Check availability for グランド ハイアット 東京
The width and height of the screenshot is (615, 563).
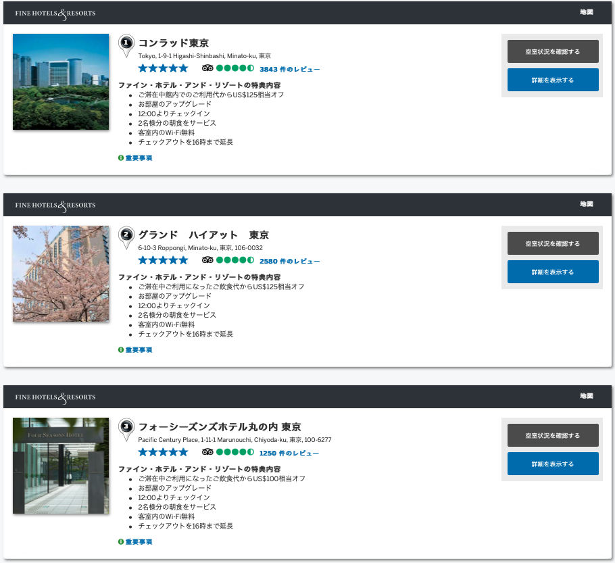pos(553,243)
